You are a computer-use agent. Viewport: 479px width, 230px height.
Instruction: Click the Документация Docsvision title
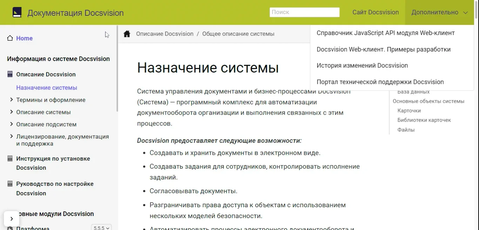point(75,13)
